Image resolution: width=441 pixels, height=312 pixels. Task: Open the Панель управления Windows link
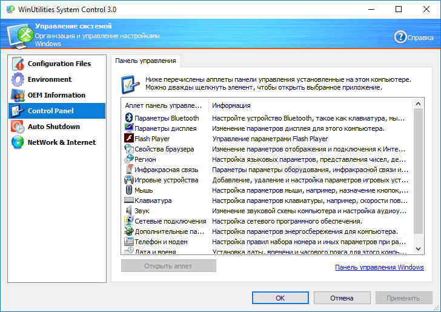pos(379,267)
